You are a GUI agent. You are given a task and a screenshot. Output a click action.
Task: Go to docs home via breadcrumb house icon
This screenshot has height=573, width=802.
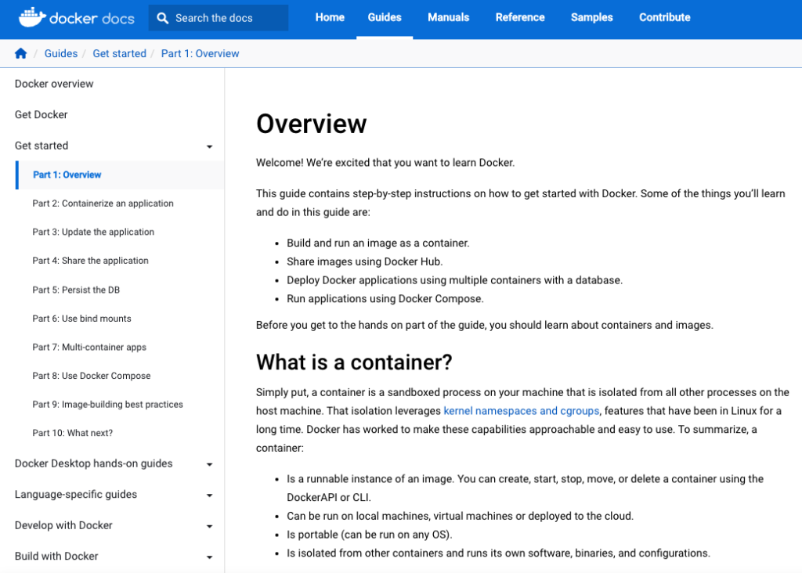click(x=20, y=54)
